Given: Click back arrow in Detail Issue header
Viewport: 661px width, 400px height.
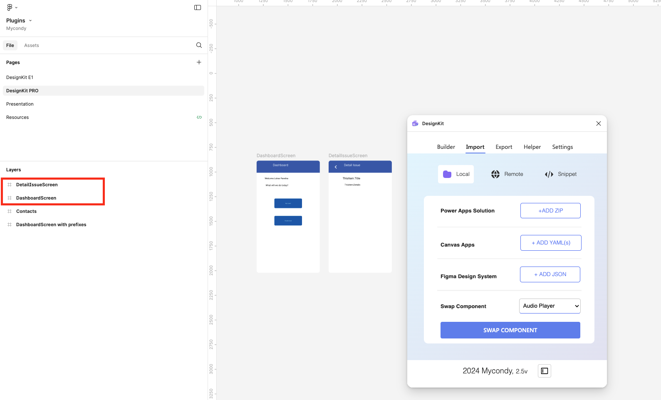Looking at the screenshot, I should pos(336,167).
